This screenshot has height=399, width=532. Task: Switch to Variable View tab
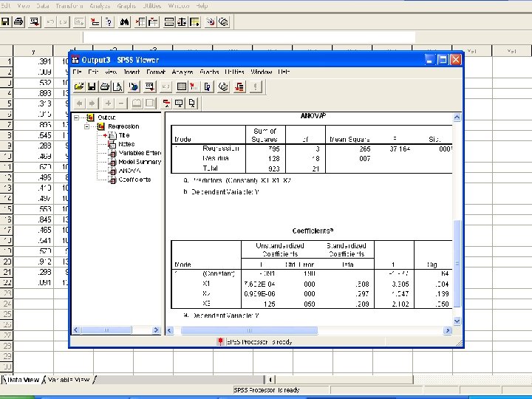[x=69, y=380]
